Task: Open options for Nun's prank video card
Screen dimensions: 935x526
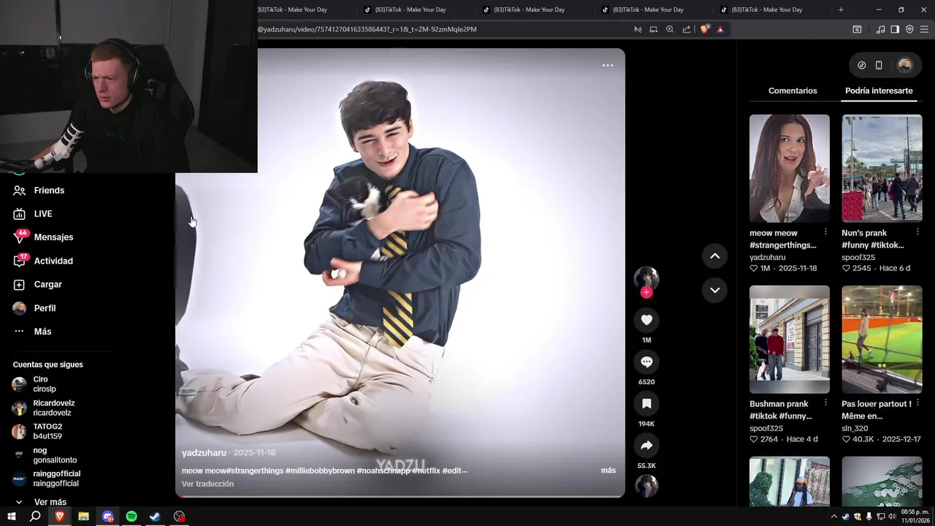Action: tap(918, 232)
